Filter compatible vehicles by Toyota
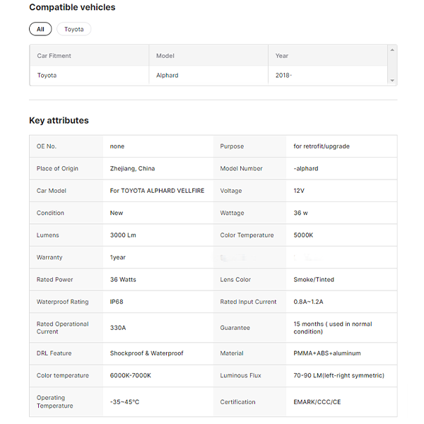 pyautogui.click(x=73, y=29)
